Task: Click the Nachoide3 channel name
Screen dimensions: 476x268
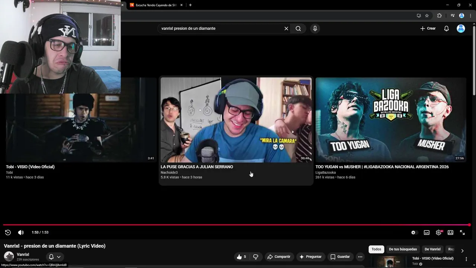Action: pyautogui.click(x=169, y=172)
